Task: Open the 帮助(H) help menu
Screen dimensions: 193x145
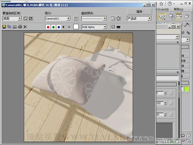Action: point(179,9)
